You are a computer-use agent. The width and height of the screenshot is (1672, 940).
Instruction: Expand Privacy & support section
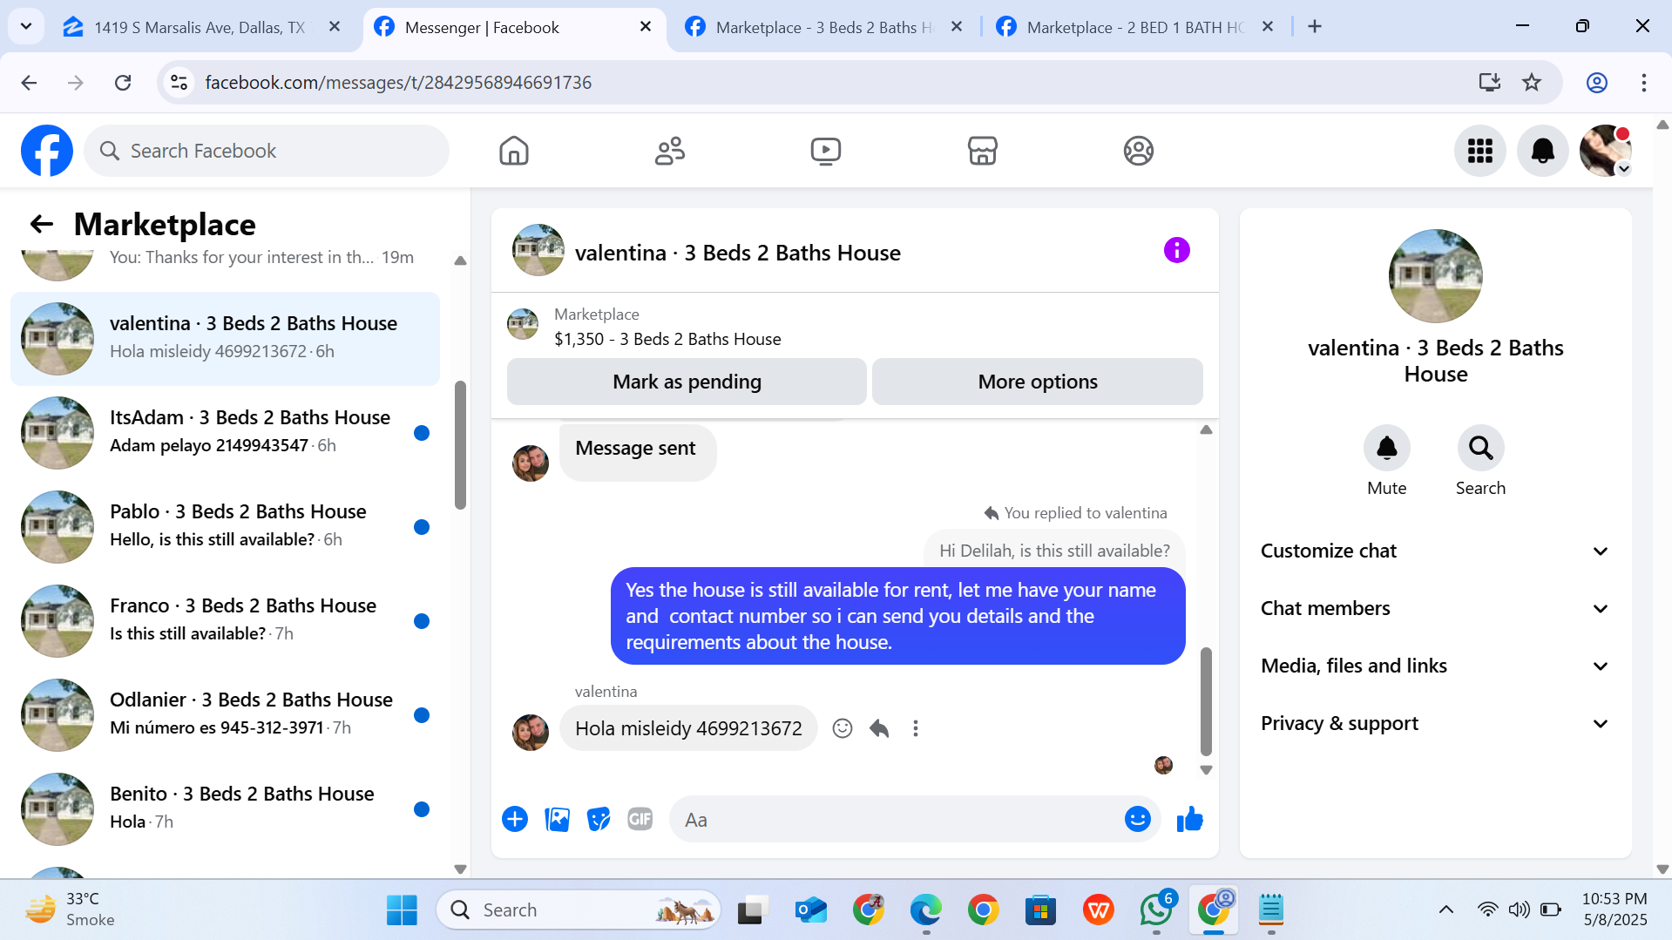1435,723
